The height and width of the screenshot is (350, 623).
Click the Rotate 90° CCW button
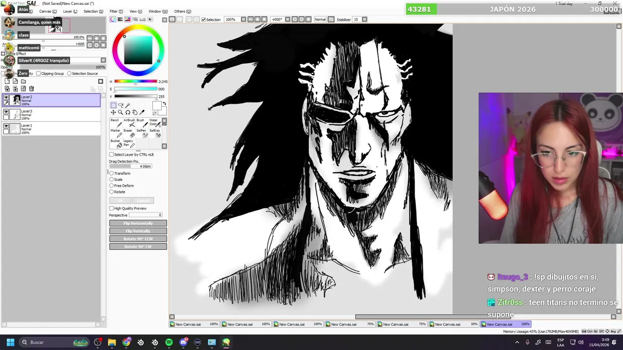pyautogui.click(x=138, y=239)
